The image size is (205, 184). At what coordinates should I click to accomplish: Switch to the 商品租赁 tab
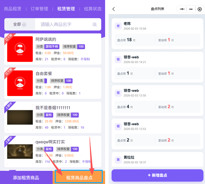tap(13, 9)
